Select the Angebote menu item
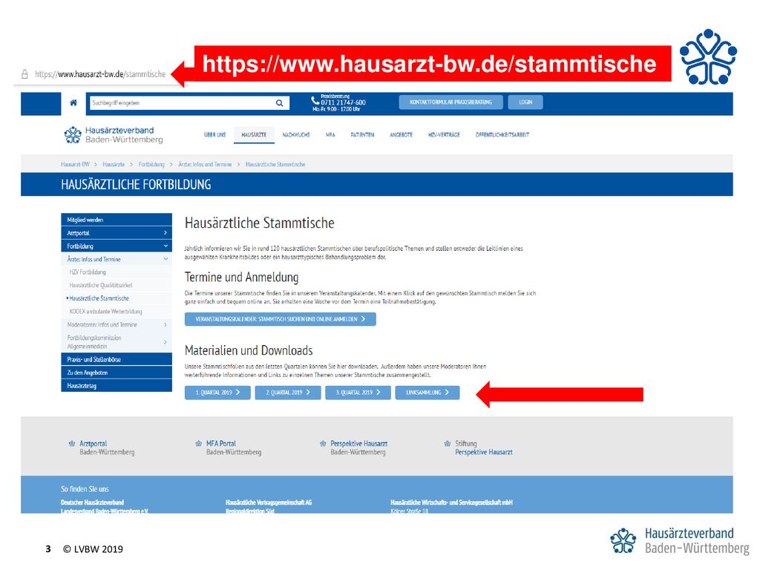Image resolution: width=760 pixels, height=570 pixels. (402, 135)
